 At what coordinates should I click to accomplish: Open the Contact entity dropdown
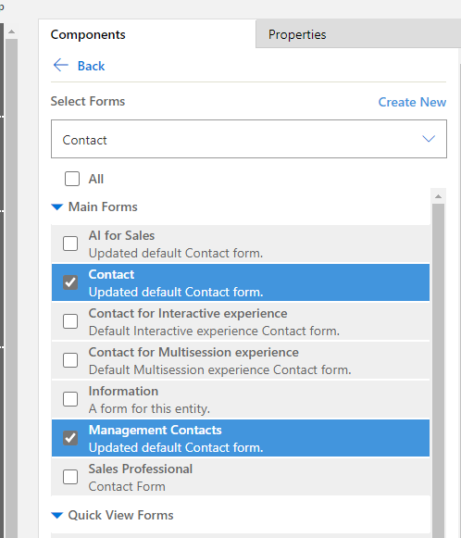point(249,139)
